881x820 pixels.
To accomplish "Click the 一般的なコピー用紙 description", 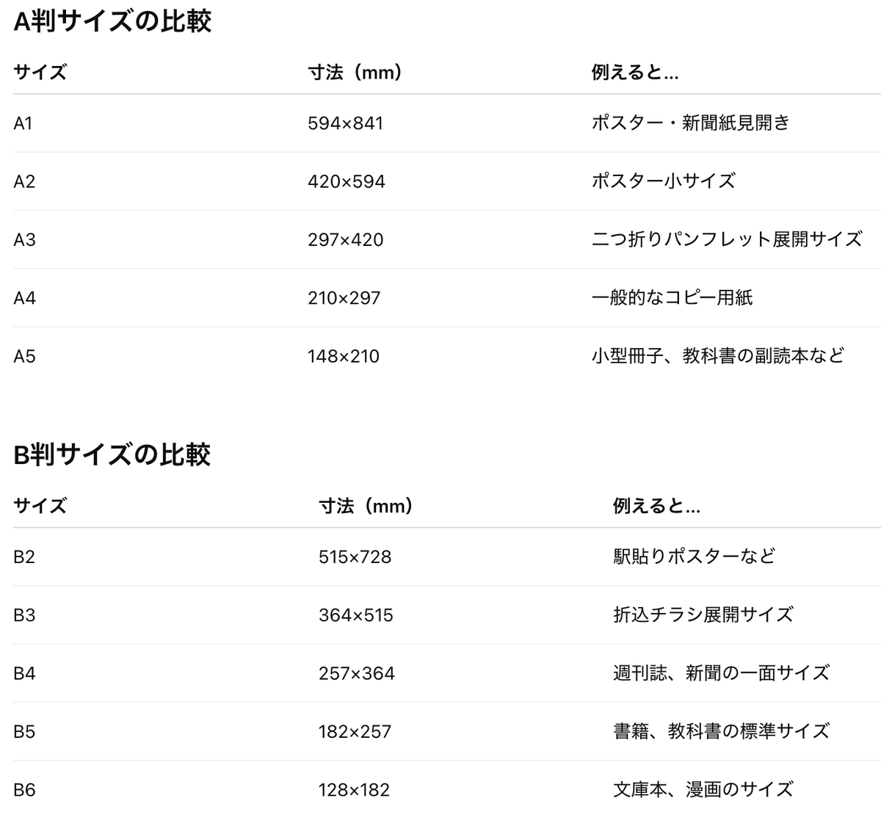I will point(672,298).
